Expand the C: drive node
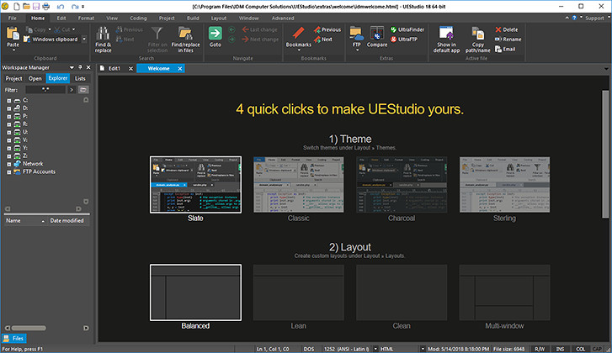Screen dimensions: 612x353 (9, 101)
